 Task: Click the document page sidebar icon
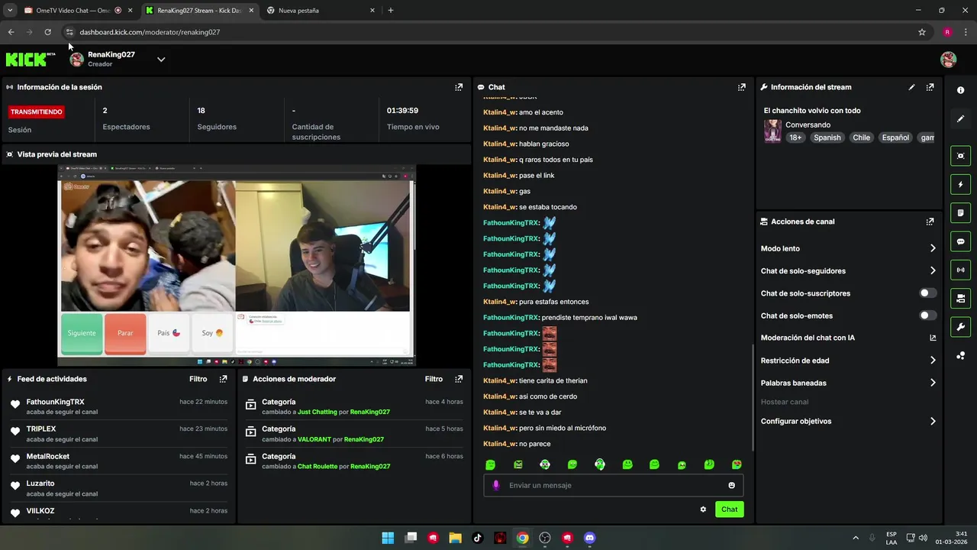click(960, 212)
